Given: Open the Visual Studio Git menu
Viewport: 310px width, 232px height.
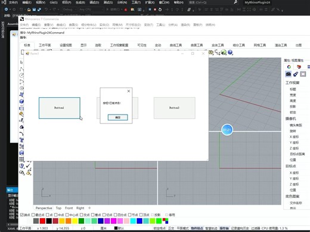Looking at the screenshot, I should click(54, 2).
